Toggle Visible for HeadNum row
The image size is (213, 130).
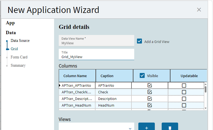[x=150, y=105]
